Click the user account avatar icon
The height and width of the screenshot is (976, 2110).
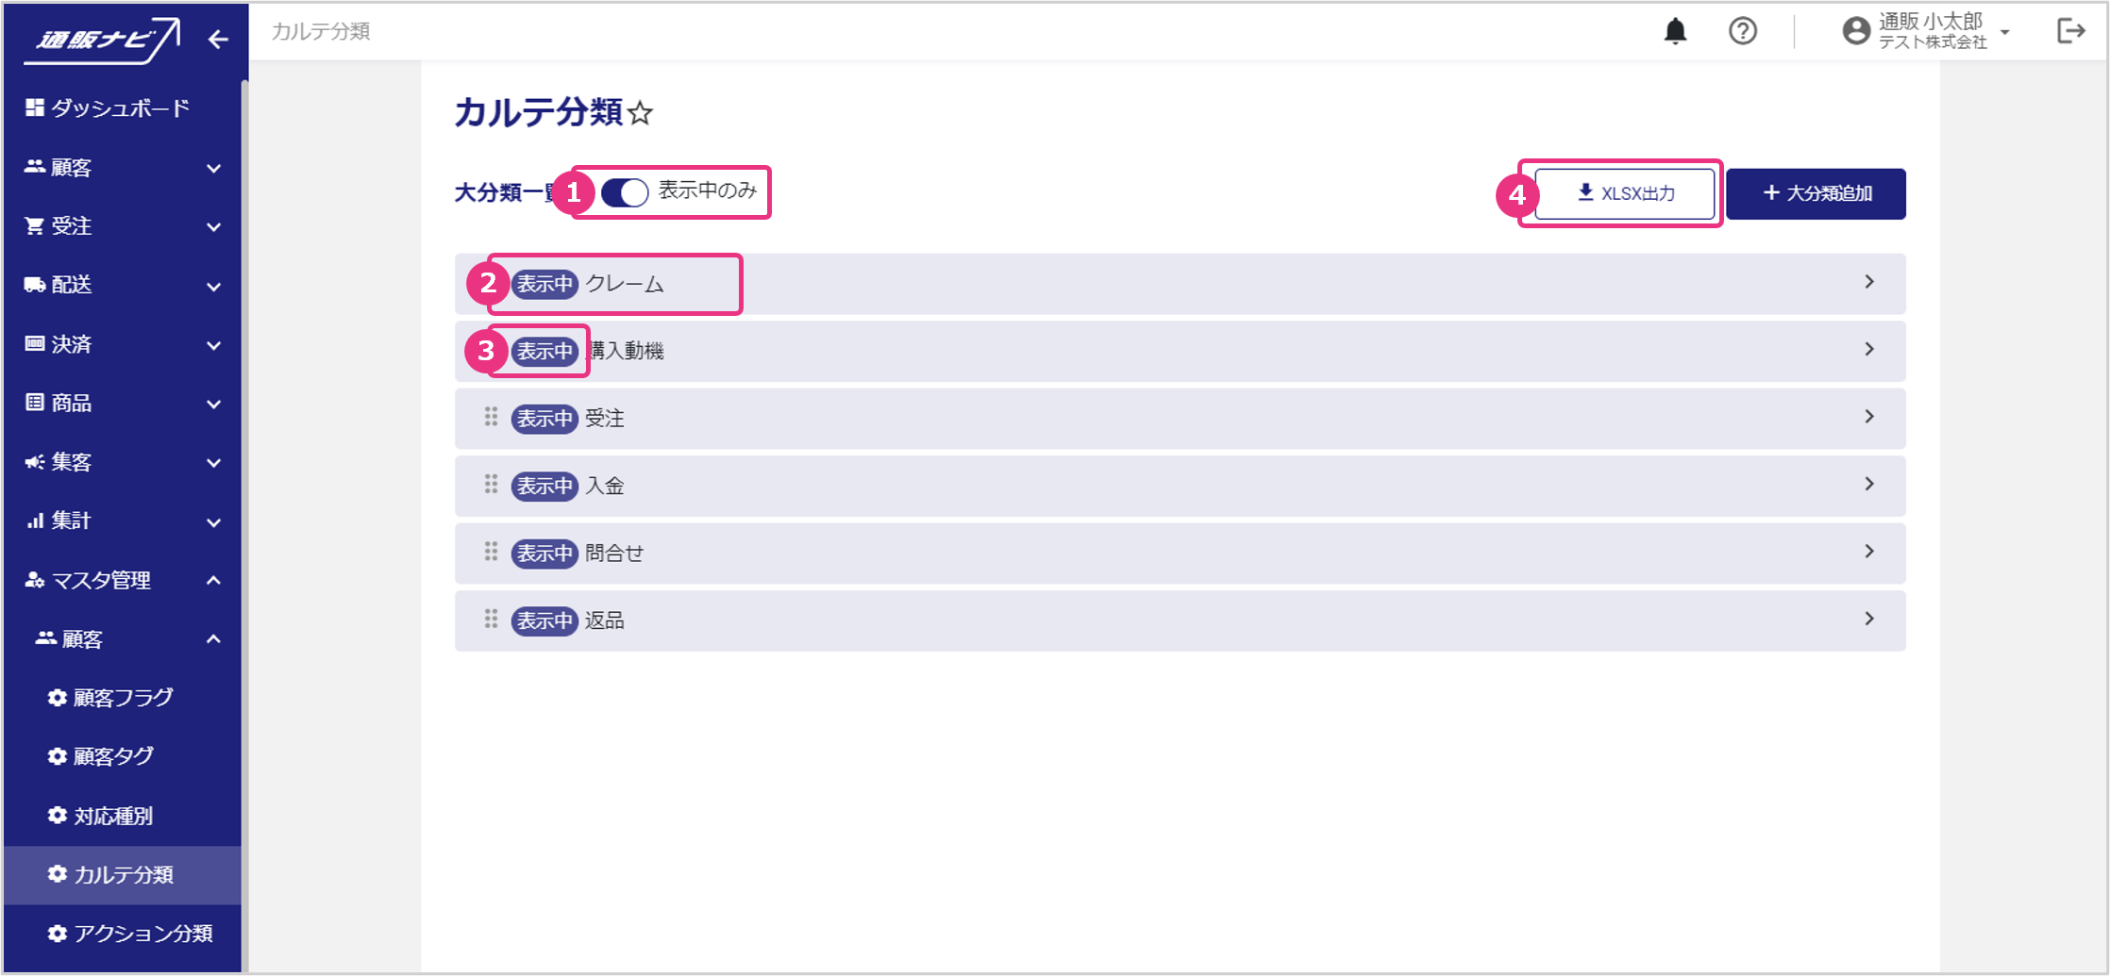(x=1855, y=31)
